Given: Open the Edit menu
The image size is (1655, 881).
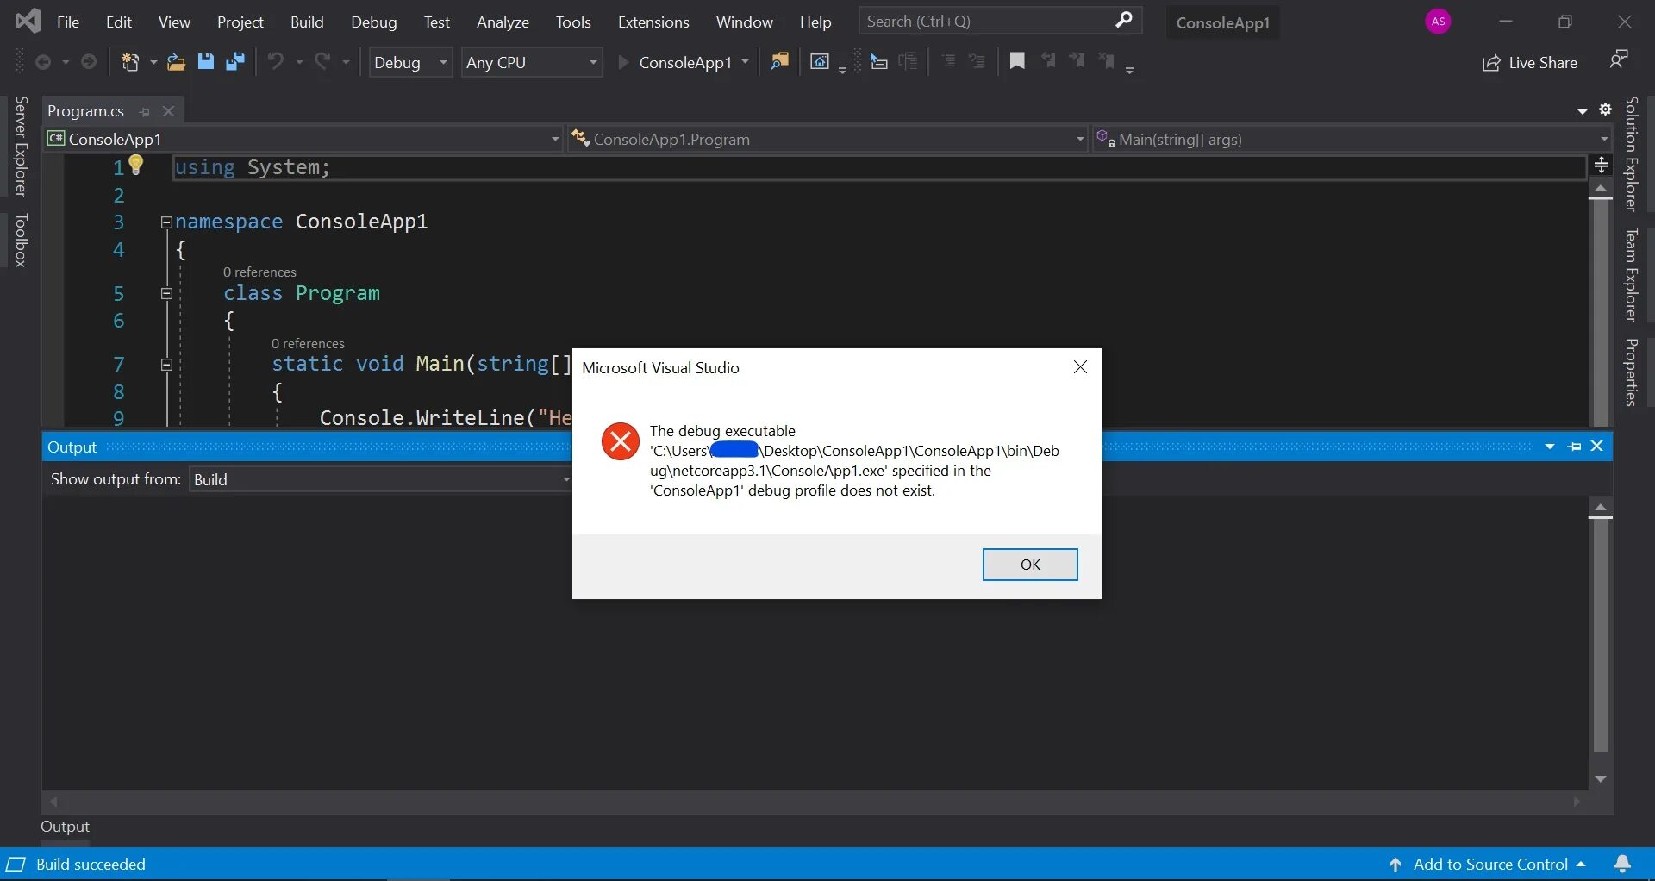Looking at the screenshot, I should [119, 22].
